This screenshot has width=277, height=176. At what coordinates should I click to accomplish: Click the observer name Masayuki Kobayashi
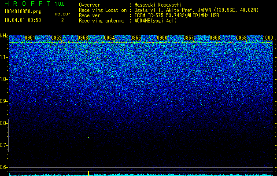click(x=158, y=5)
